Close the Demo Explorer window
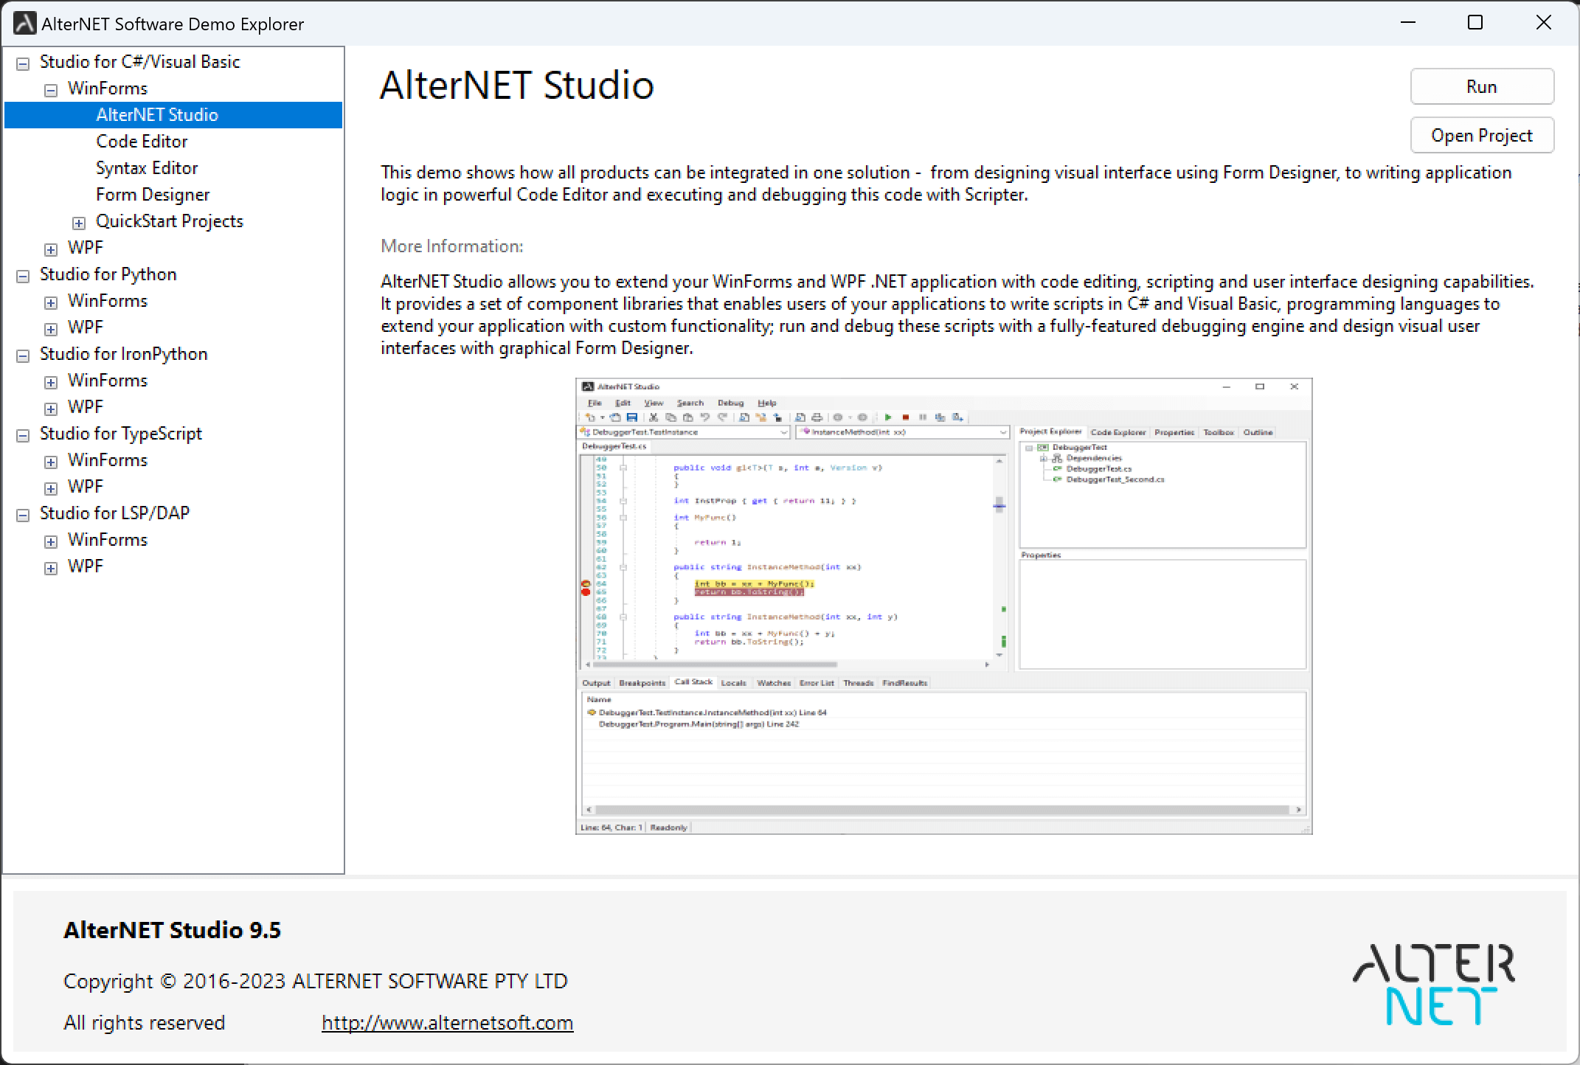 pyautogui.click(x=1544, y=23)
